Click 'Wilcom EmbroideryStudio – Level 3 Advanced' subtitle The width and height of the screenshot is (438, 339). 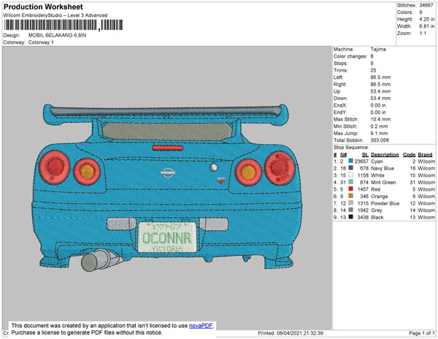coord(55,15)
